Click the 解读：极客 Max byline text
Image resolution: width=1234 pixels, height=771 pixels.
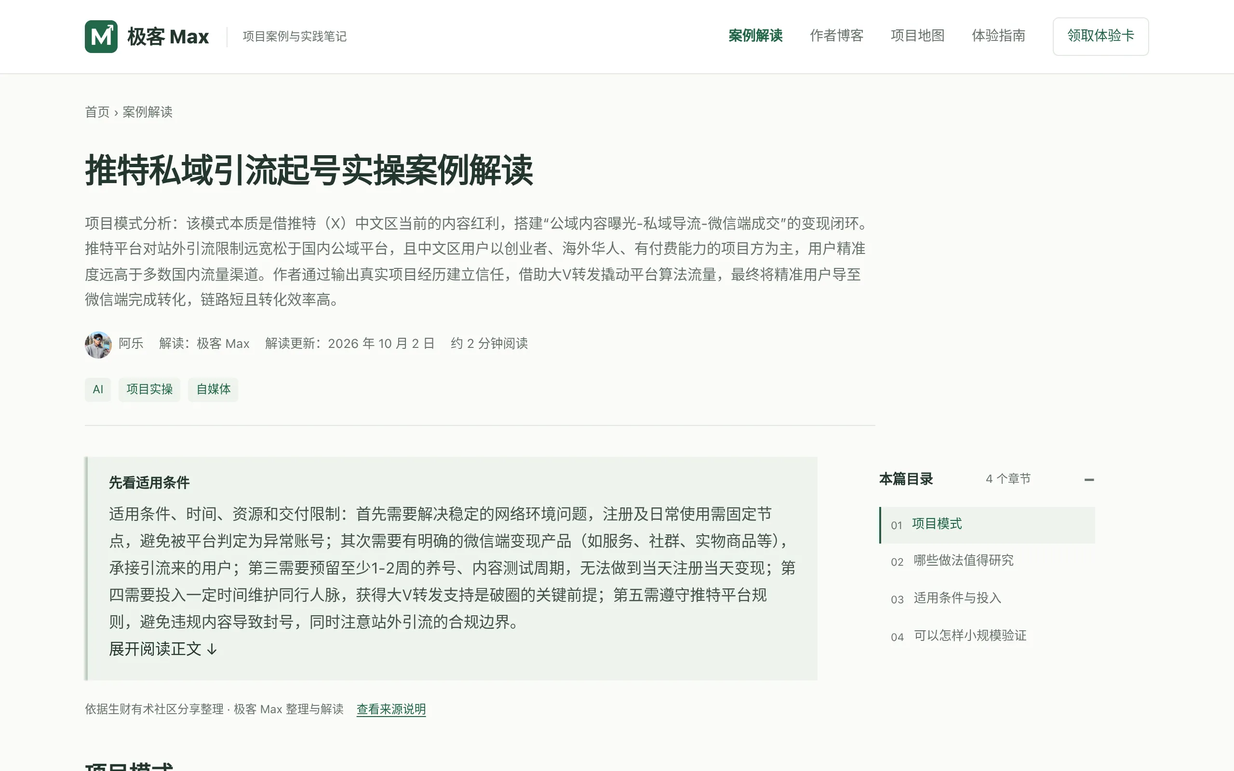pos(204,344)
